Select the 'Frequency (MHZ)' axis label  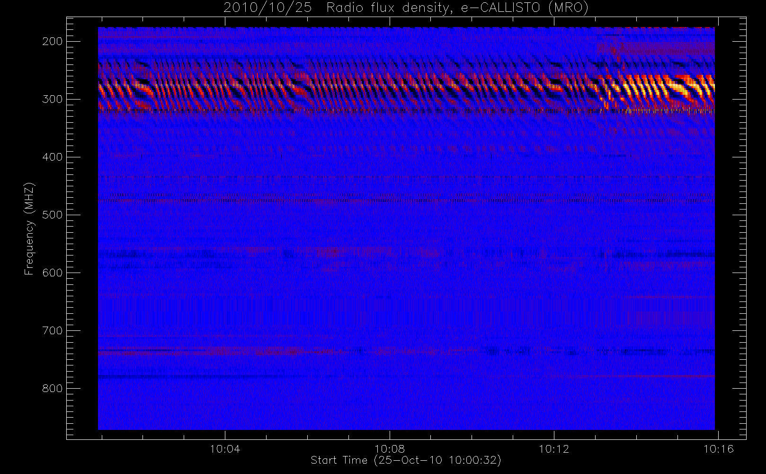[x=29, y=228]
